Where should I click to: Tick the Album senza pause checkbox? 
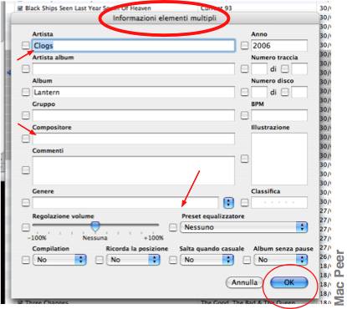click(247, 260)
